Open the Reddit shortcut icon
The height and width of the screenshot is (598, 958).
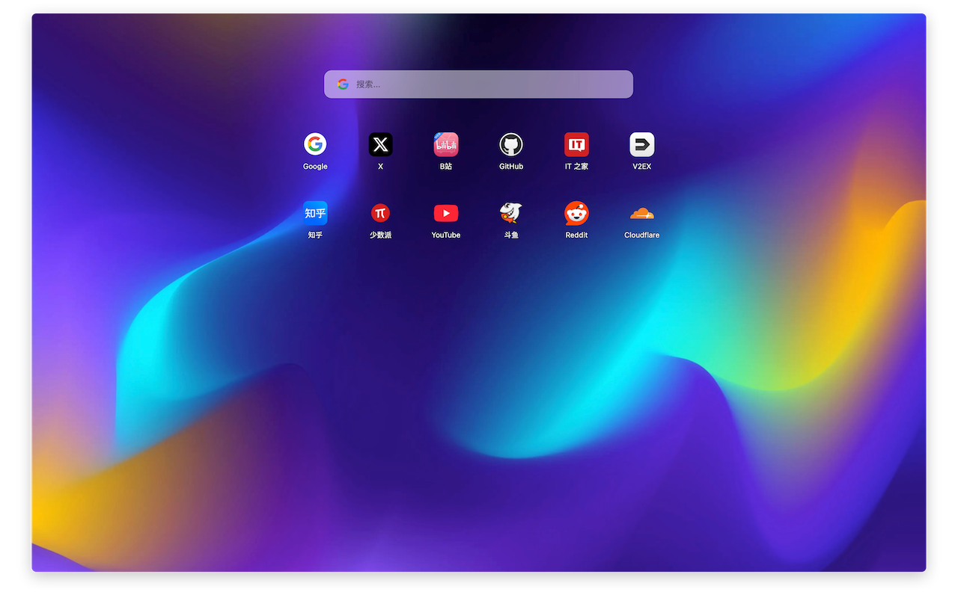(x=576, y=213)
